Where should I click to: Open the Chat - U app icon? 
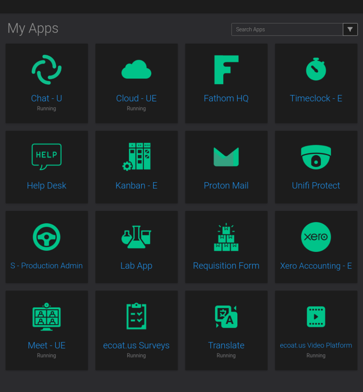(46, 70)
